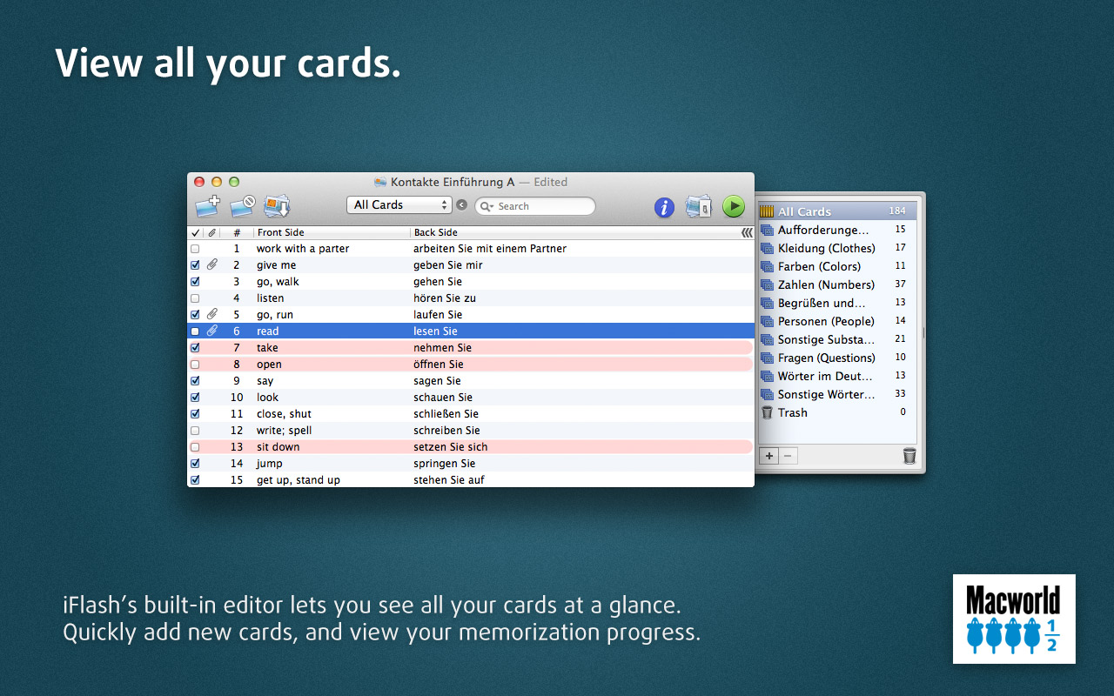The width and height of the screenshot is (1114, 696).
Task: Click the drawer resize handle on right edge
Action: click(x=923, y=332)
